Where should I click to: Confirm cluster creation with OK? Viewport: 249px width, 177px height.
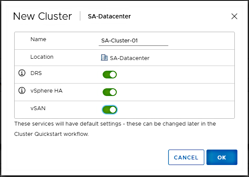click(222, 157)
